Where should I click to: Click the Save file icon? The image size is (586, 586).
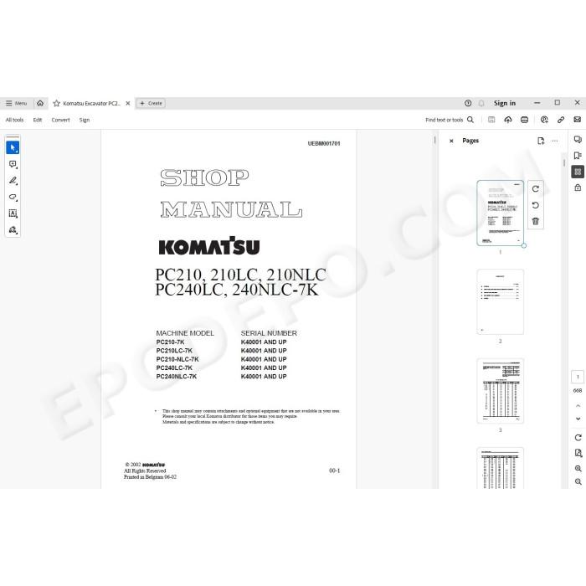491,120
